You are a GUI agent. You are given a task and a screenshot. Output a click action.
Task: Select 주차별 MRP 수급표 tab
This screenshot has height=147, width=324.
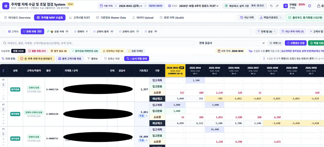[x=50, y=17]
